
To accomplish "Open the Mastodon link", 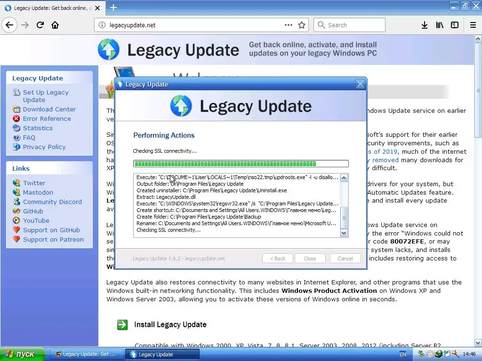I will click(x=38, y=192).
